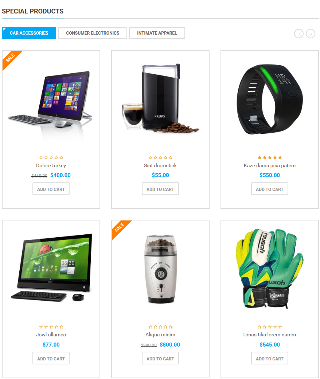The image size is (320, 379).
Task: Switch to the Intimate Apparel tab
Action: [x=157, y=33]
